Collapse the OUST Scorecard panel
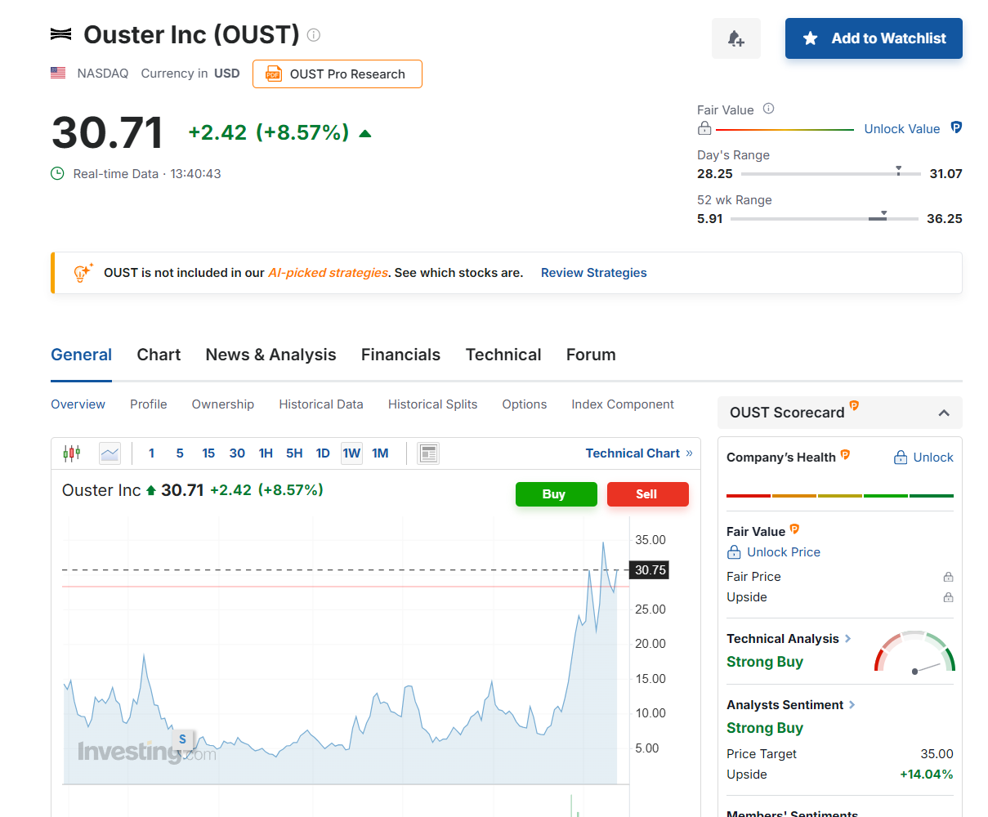 point(944,413)
